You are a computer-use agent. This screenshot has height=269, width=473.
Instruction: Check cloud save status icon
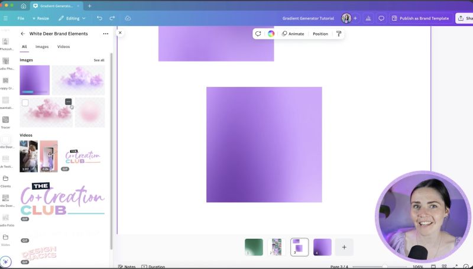click(x=128, y=18)
